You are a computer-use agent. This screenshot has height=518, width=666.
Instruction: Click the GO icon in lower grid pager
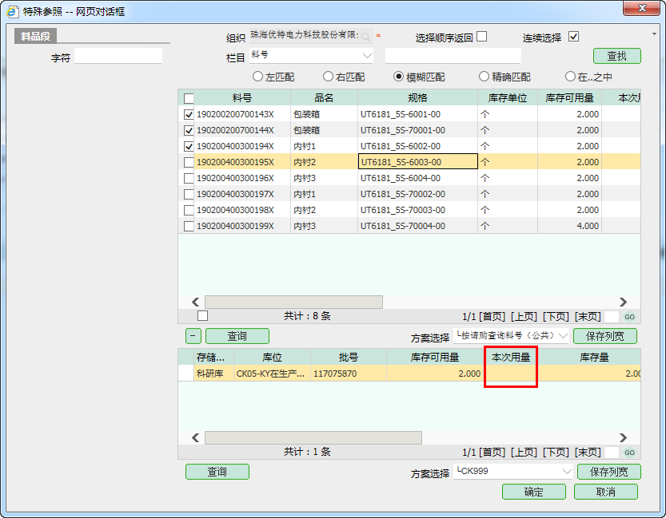[x=630, y=452]
